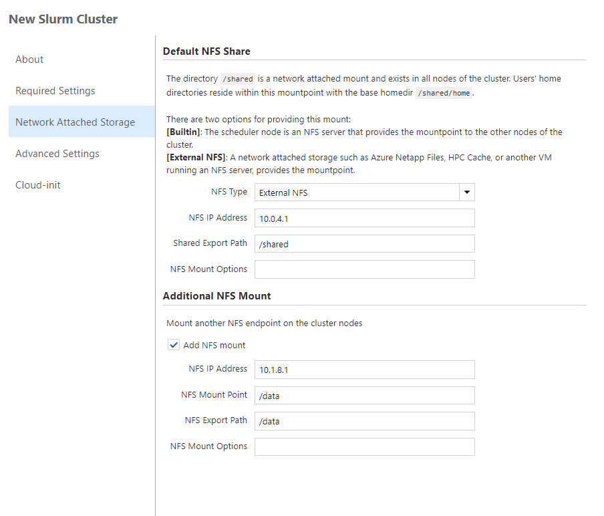Switch to Cloud-init section
This screenshot has height=516, width=604.
(x=37, y=185)
